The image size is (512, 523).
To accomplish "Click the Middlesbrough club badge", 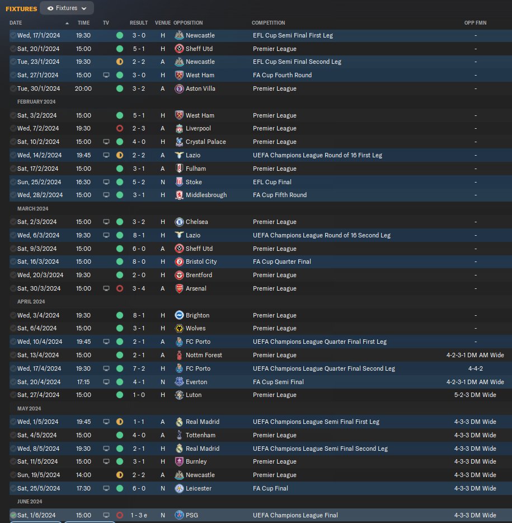I will pyautogui.click(x=179, y=195).
